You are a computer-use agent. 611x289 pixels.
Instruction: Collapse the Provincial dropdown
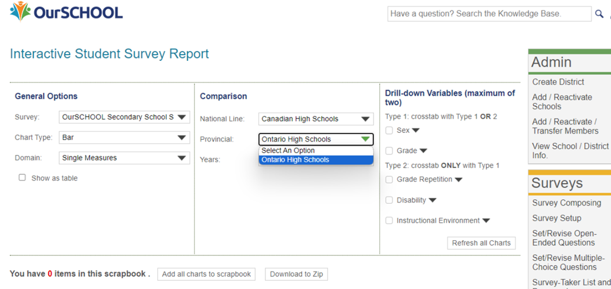coord(316,139)
